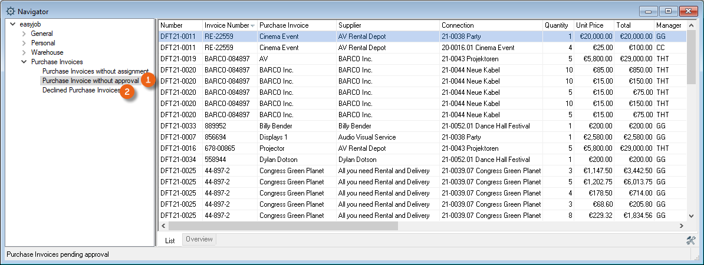Collapse the Purchase Invoices node
This screenshot has width=704, height=265.
pyautogui.click(x=24, y=62)
